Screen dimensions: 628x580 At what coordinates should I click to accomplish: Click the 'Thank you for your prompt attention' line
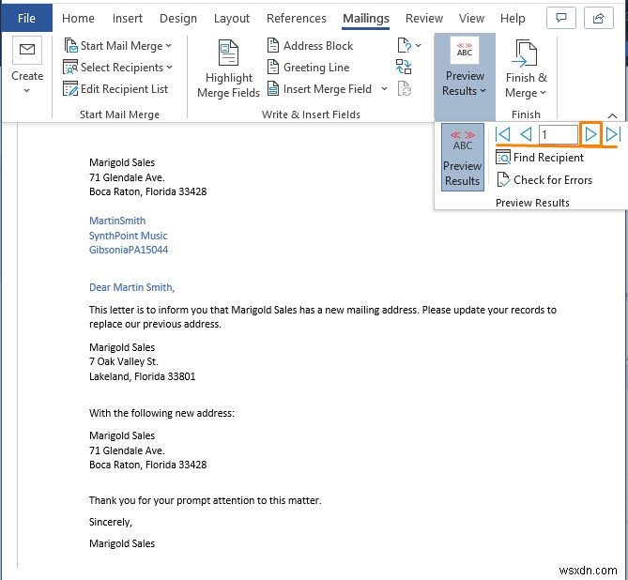205,500
